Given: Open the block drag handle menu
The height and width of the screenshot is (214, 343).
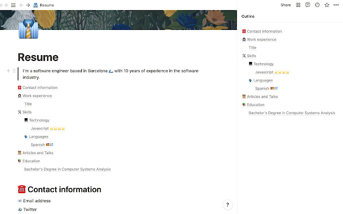Looking at the screenshot, I should 14,71.
